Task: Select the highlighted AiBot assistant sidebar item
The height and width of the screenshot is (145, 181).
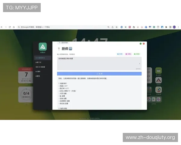Action: tap(43, 58)
